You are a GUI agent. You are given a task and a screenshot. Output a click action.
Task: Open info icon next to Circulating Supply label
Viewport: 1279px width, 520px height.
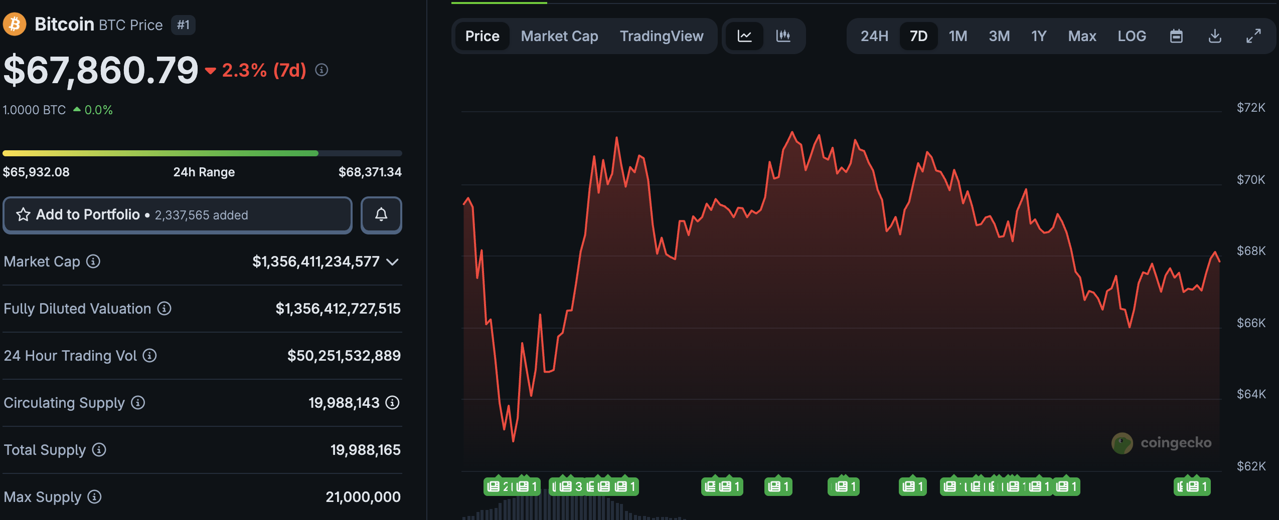tap(138, 402)
